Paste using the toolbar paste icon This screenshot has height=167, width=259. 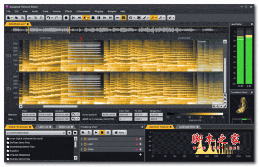[x=41, y=18]
